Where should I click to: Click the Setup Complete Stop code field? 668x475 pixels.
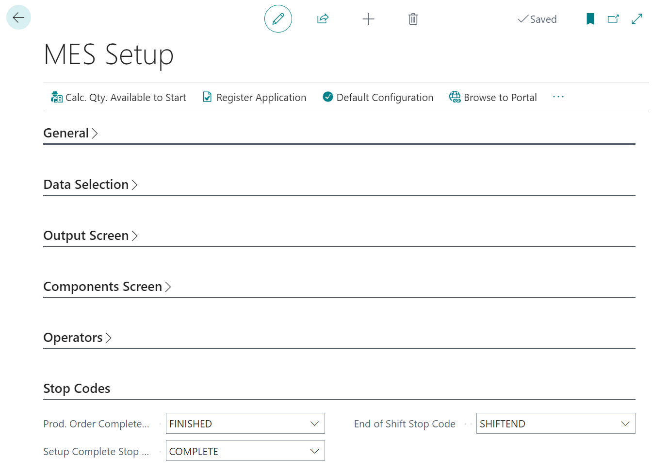coord(238,451)
